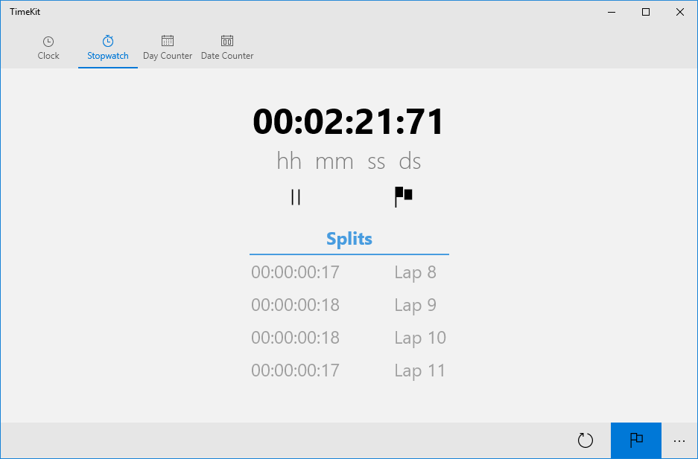Go to the Date Counter tab

(x=227, y=48)
